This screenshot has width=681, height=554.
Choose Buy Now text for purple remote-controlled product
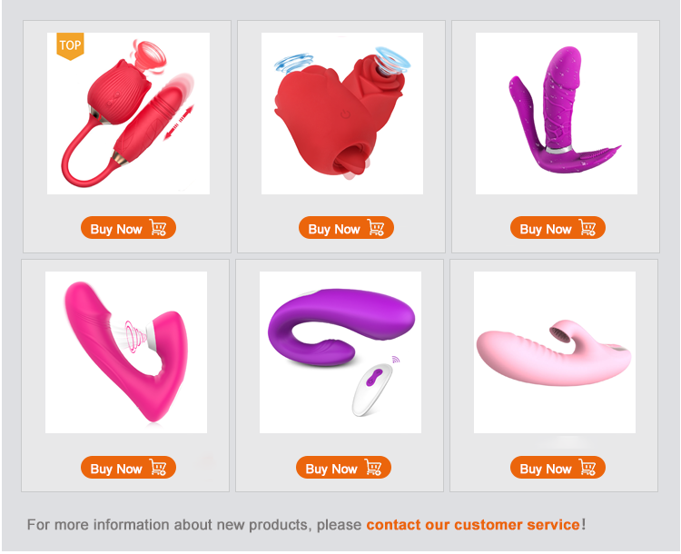pyautogui.click(x=331, y=469)
